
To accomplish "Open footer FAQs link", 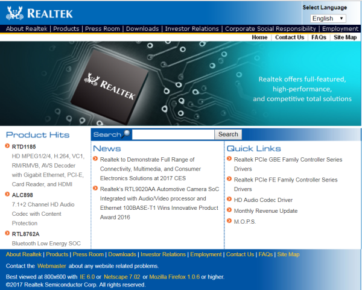I will point(265,254).
